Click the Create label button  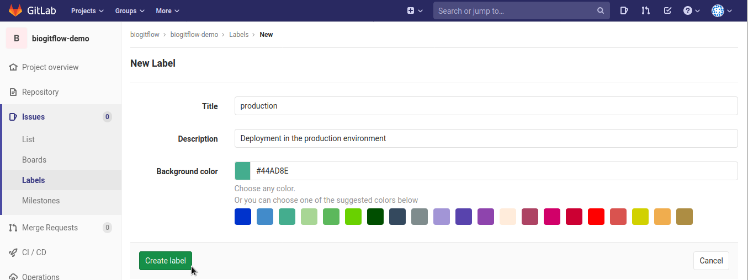pos(166,261)
